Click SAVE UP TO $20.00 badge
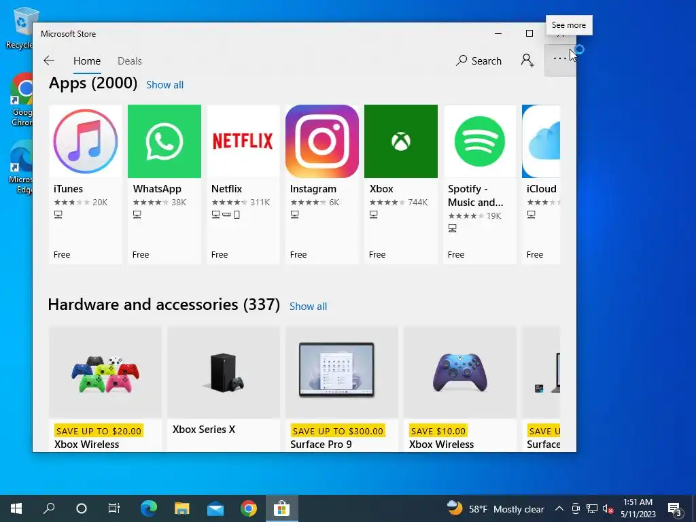This screenshot has width=696, height=522. tap(99, 431)
